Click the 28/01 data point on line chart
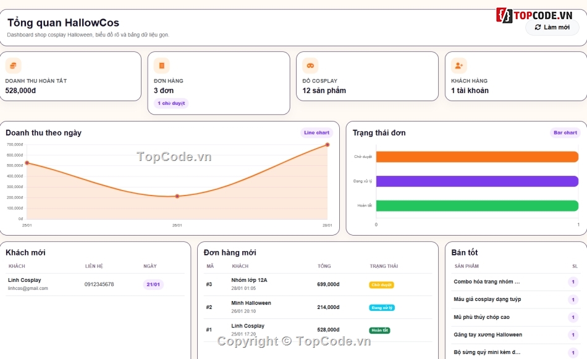 click(327, 144)
